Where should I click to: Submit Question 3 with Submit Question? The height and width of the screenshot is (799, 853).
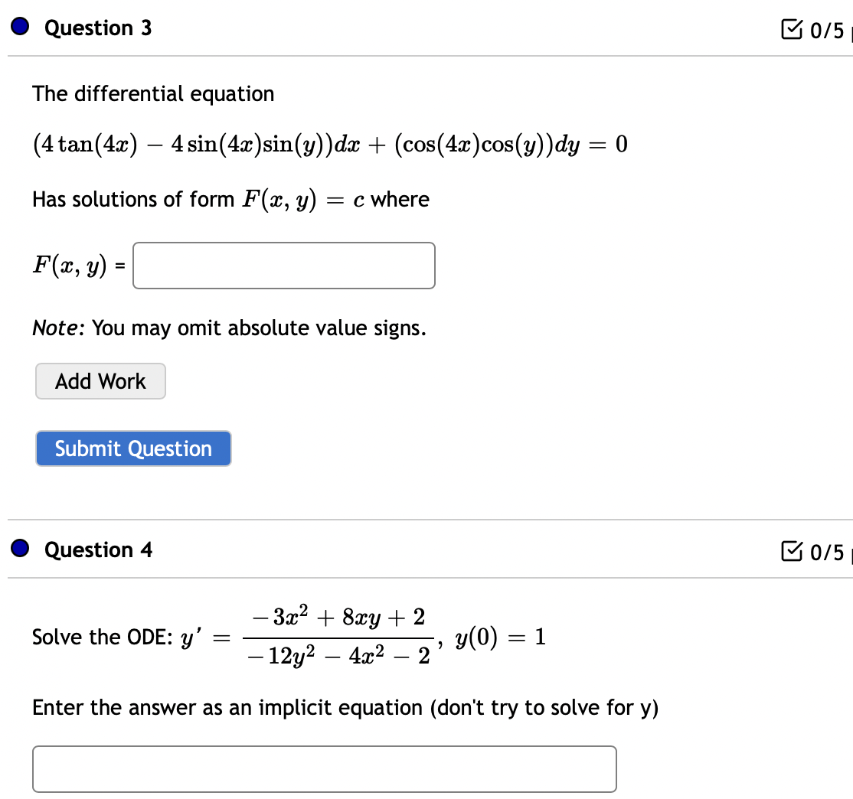pos(133,448)
